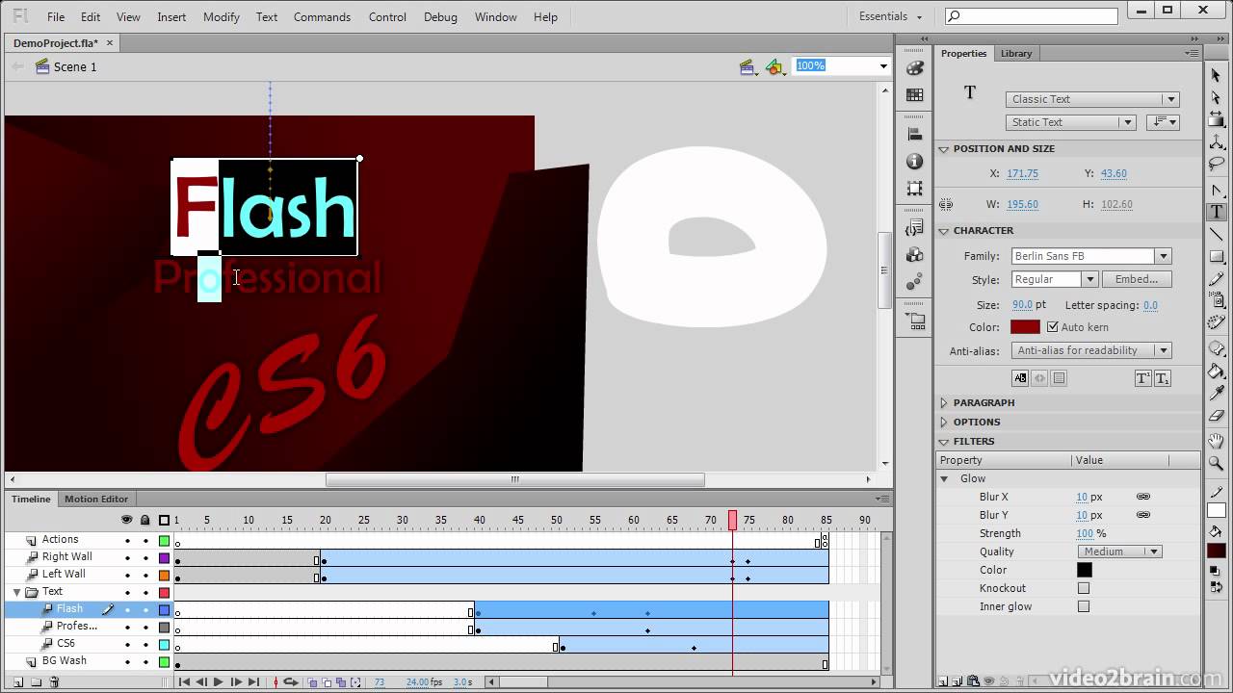Select the Selection (arrow) tool
The width and height of the screenshot is (1233, 693).
point(1217,75)
